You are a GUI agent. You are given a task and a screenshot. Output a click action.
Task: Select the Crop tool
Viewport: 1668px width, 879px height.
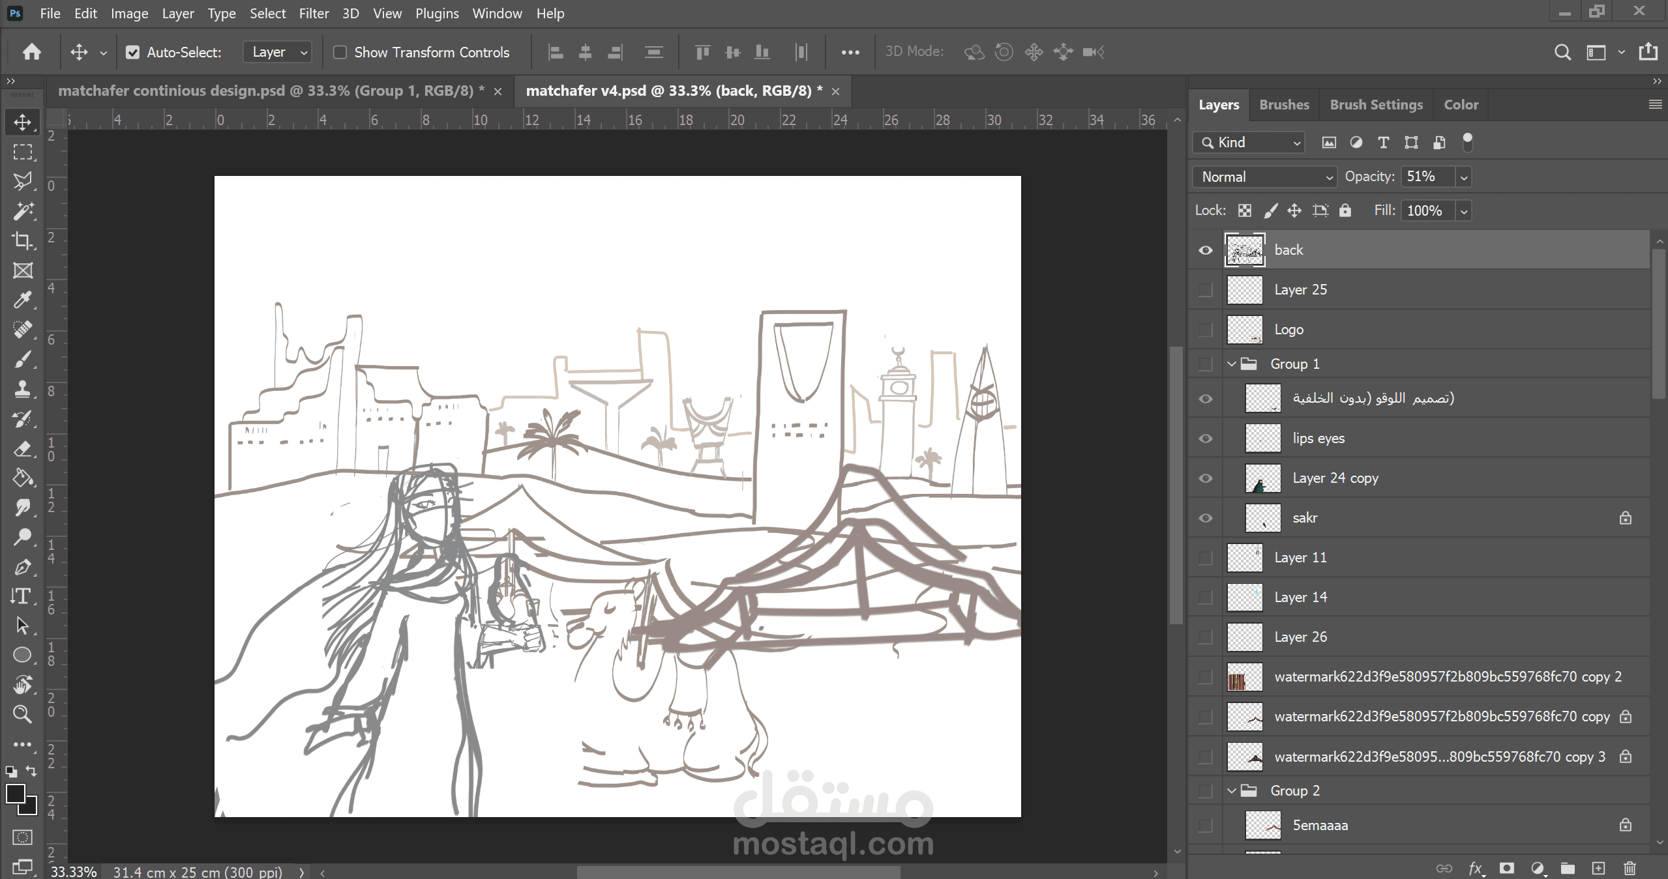(x=23, y=240)
